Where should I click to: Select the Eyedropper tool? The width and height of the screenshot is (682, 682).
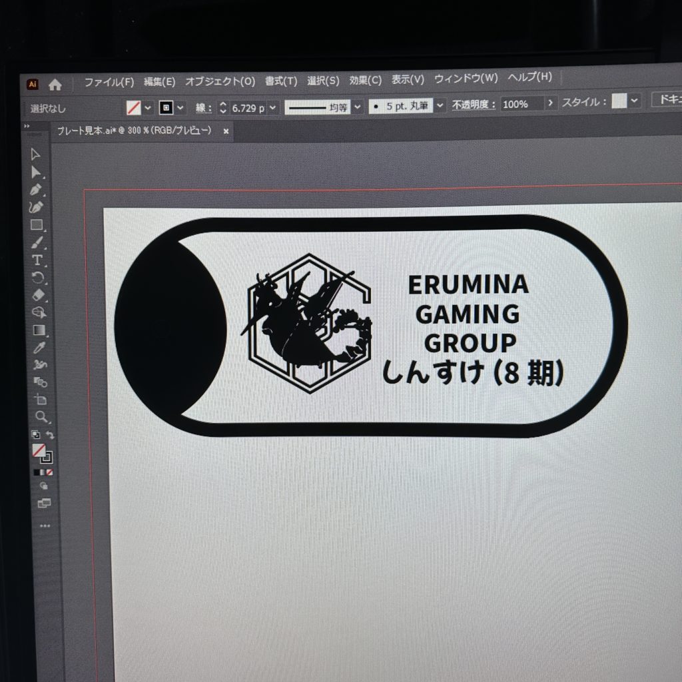click(39, 347)
